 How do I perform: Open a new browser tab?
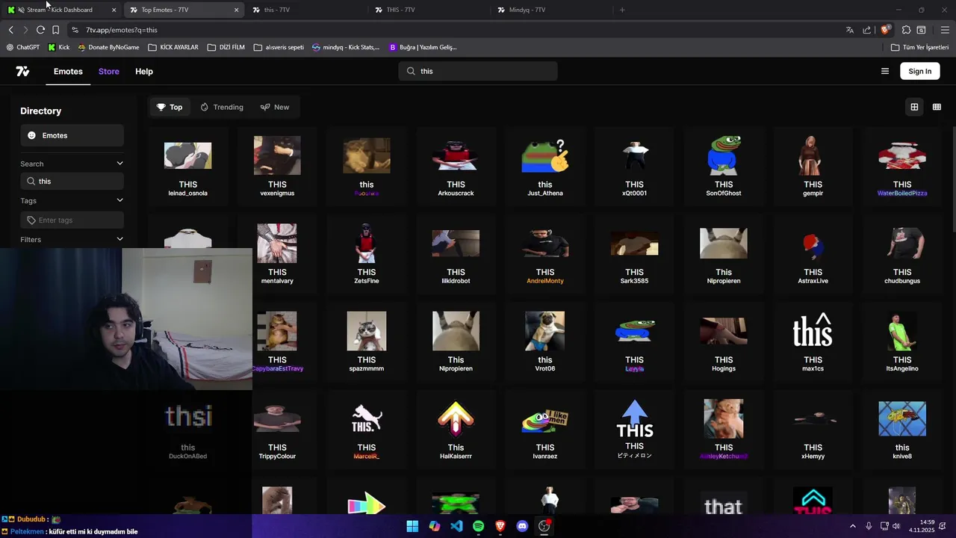(x=622, y=10)
